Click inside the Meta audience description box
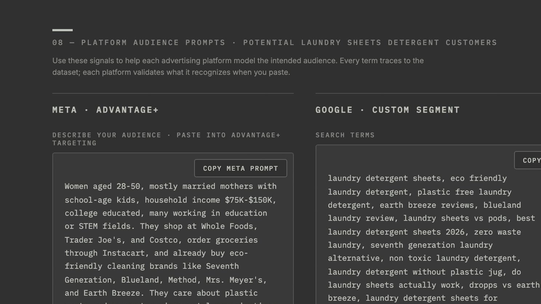This screenshot has width=541, height=304. click(x=173, y=228)
